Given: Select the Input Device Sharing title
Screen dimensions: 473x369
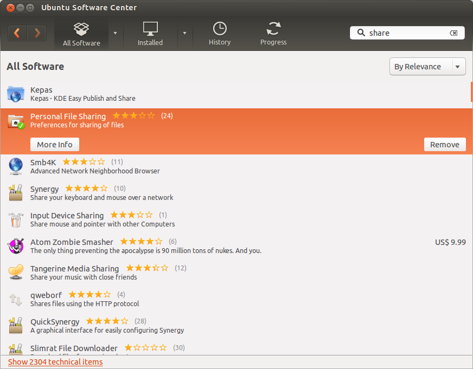Looking at the screenshot, I should tap(67, 216).
